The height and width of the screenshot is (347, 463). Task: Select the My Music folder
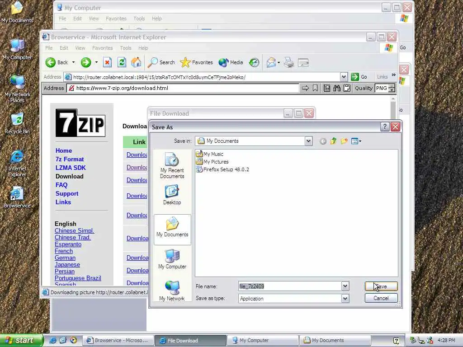click(x=210, y=154)
